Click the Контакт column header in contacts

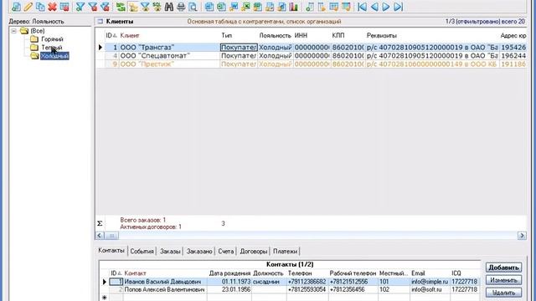click(x=135, y=273)
